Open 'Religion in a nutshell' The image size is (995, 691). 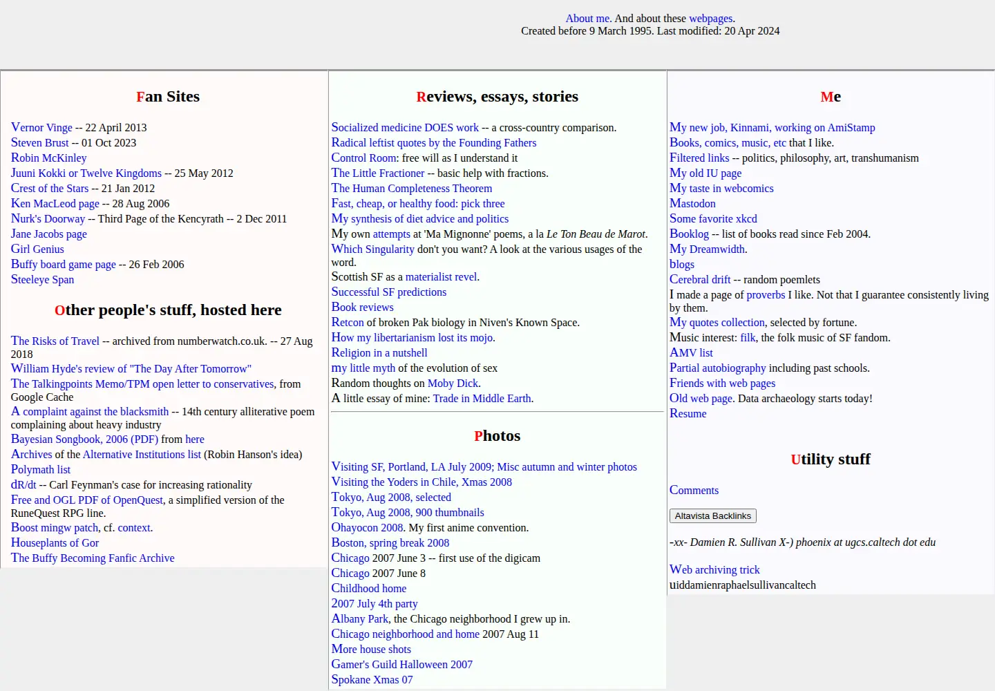(379, 352)
